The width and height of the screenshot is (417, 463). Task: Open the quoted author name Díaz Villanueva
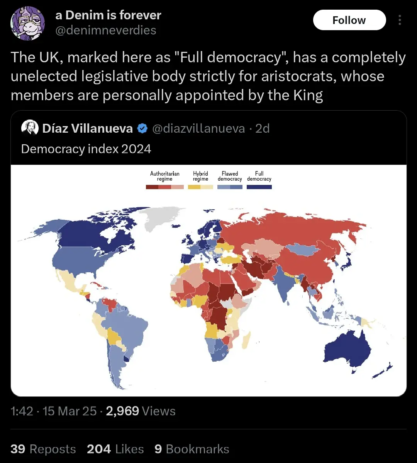[88, 128]
